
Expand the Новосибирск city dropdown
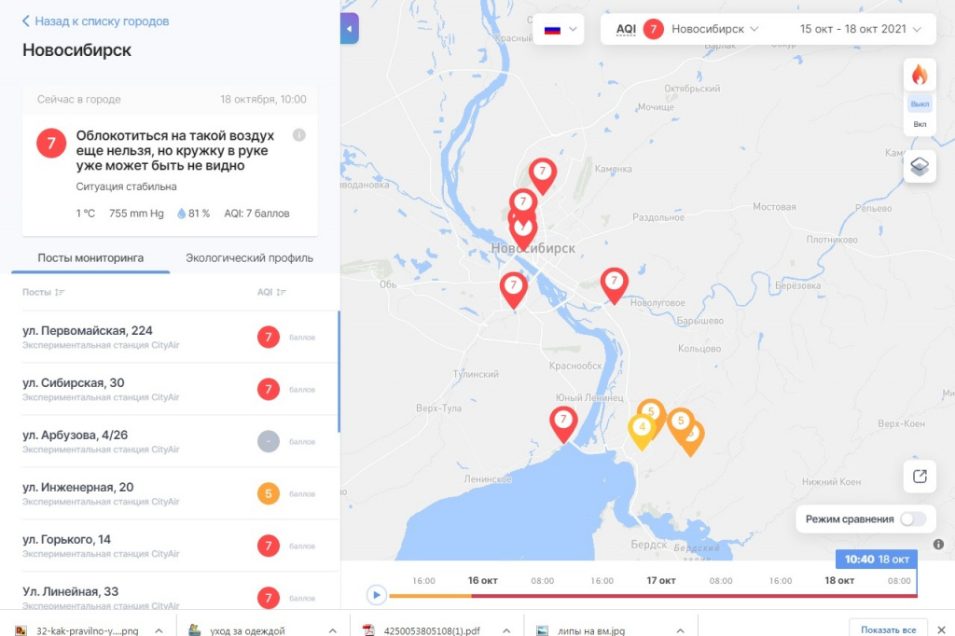pos(715,29)
